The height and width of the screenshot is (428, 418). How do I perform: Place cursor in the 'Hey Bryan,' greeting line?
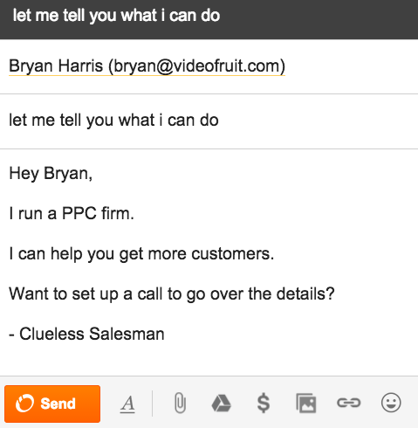pyautogui.click(x=51, y=174)
